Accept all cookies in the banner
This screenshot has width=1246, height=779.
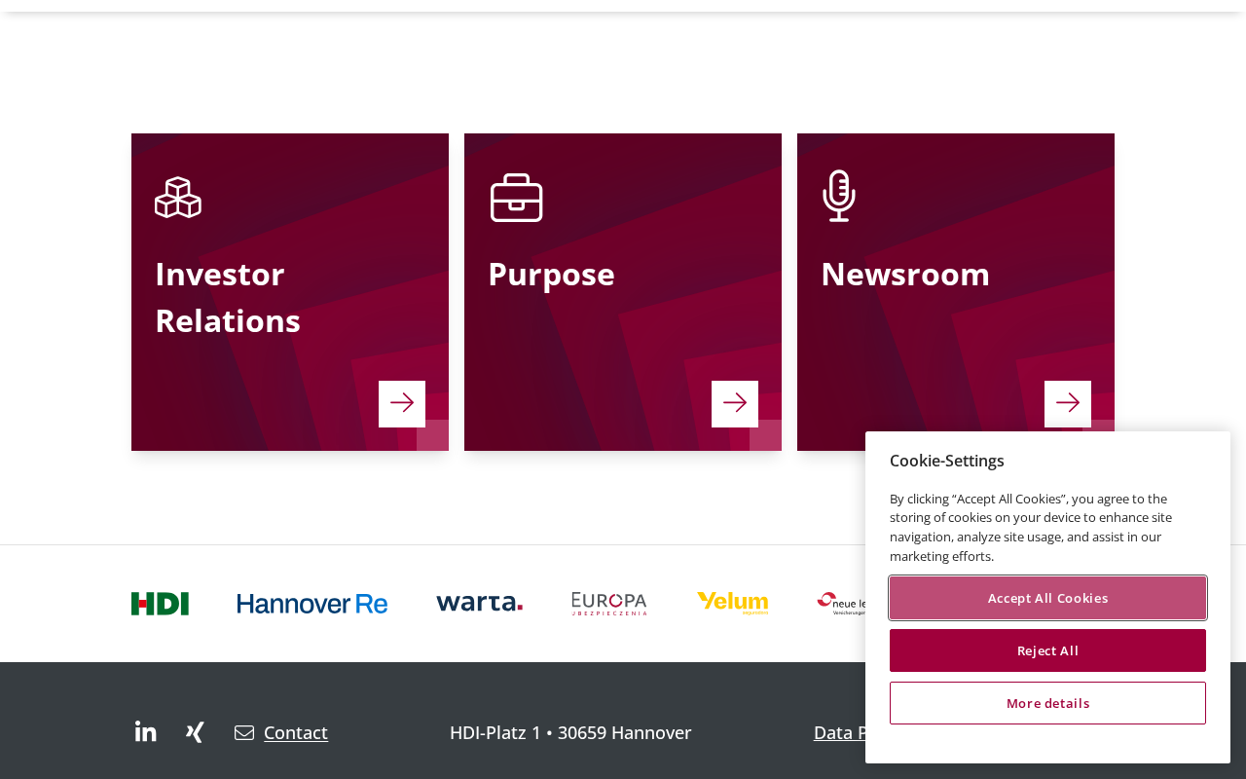pos(1047,598)
